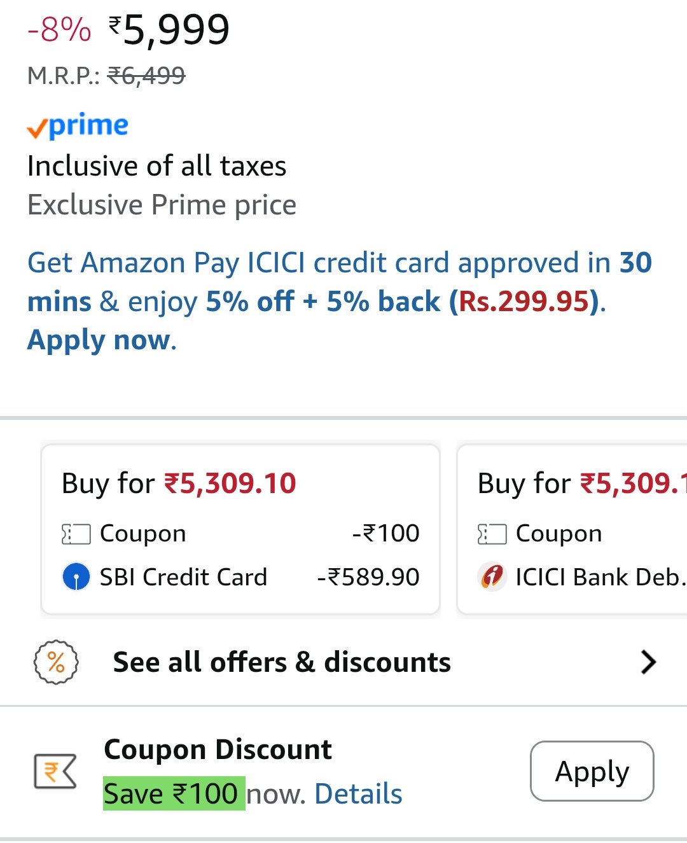Select the SBI Credit Card offer card
Viewport: 687px width, 843px height.
click(240, 530)
